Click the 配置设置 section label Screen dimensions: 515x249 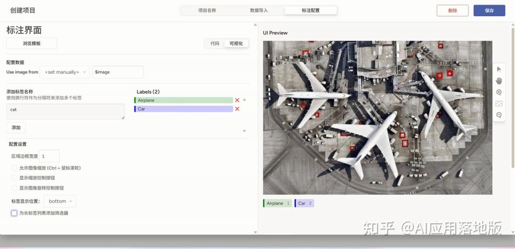18,144
